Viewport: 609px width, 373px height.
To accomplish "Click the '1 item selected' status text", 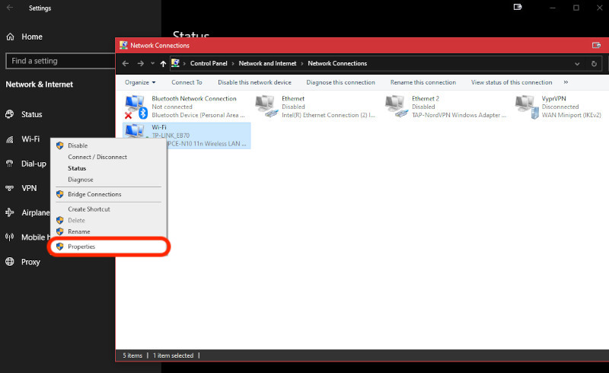I will pos(174,355).
